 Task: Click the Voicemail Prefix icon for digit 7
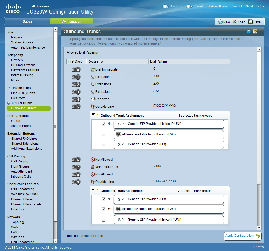(92, 167)
